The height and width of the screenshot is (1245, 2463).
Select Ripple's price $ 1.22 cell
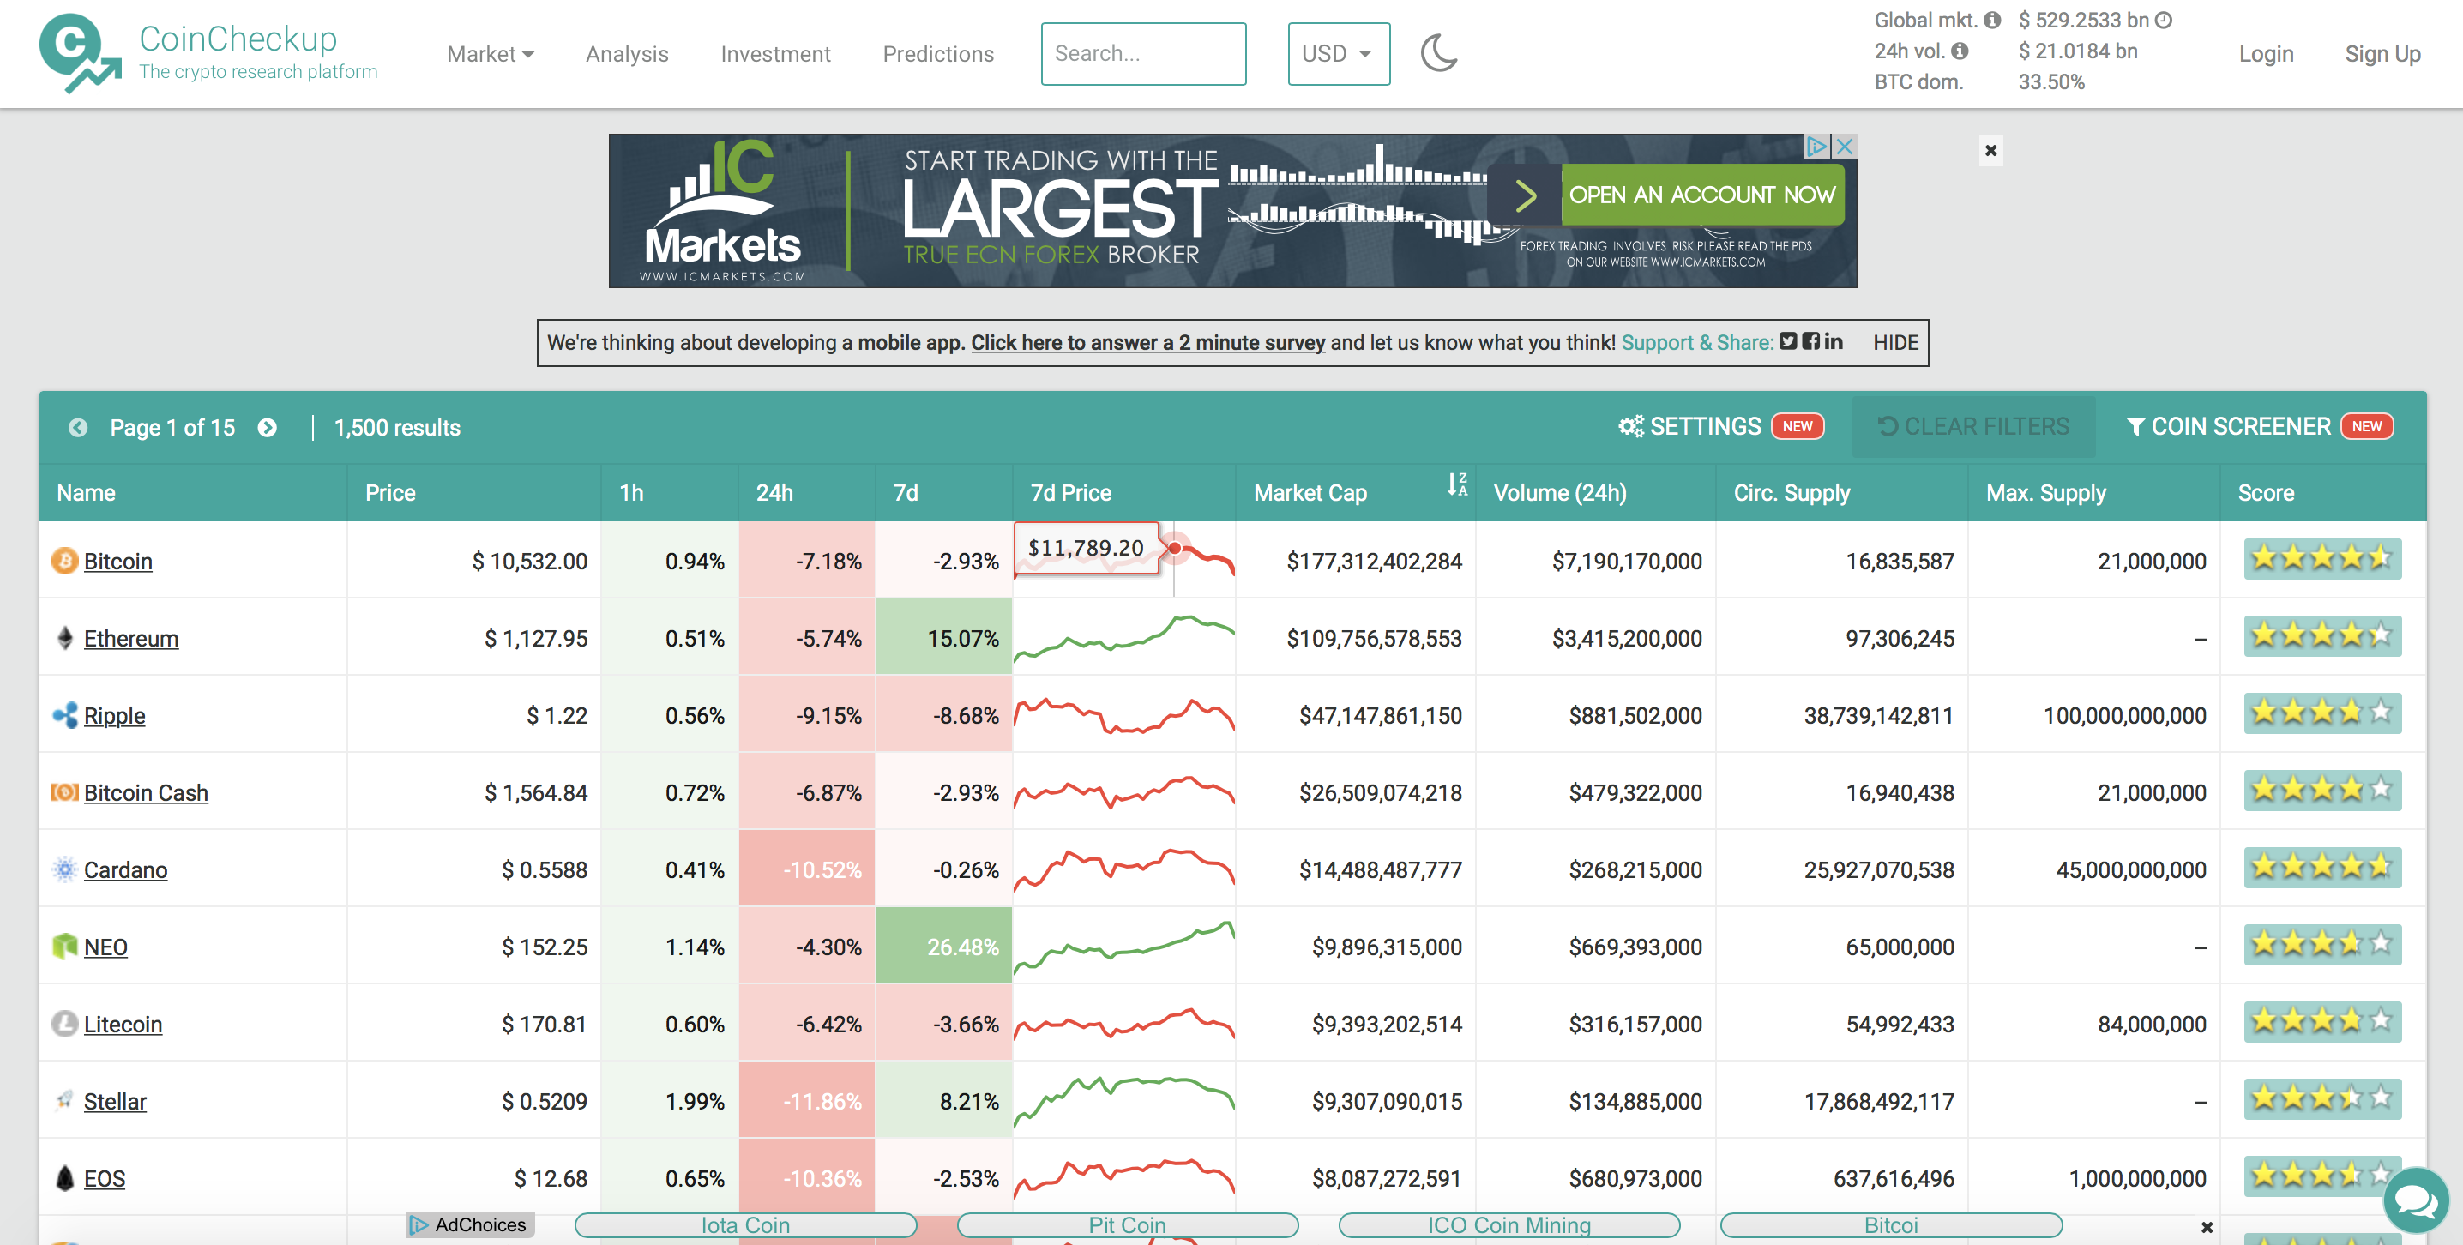474,715
